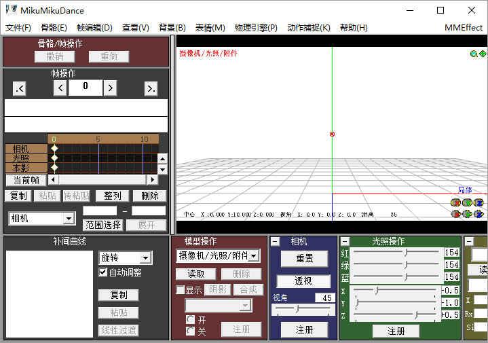Screen dimensions: 488x343
Task: Jump to last keyframe with '>.' button
Action: coord(151,89)
